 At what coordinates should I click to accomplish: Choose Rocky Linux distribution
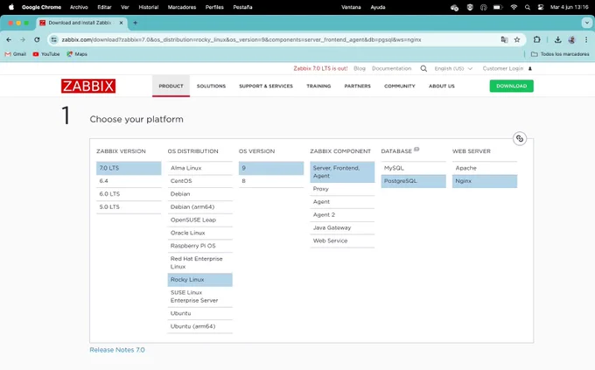(200, 280)
